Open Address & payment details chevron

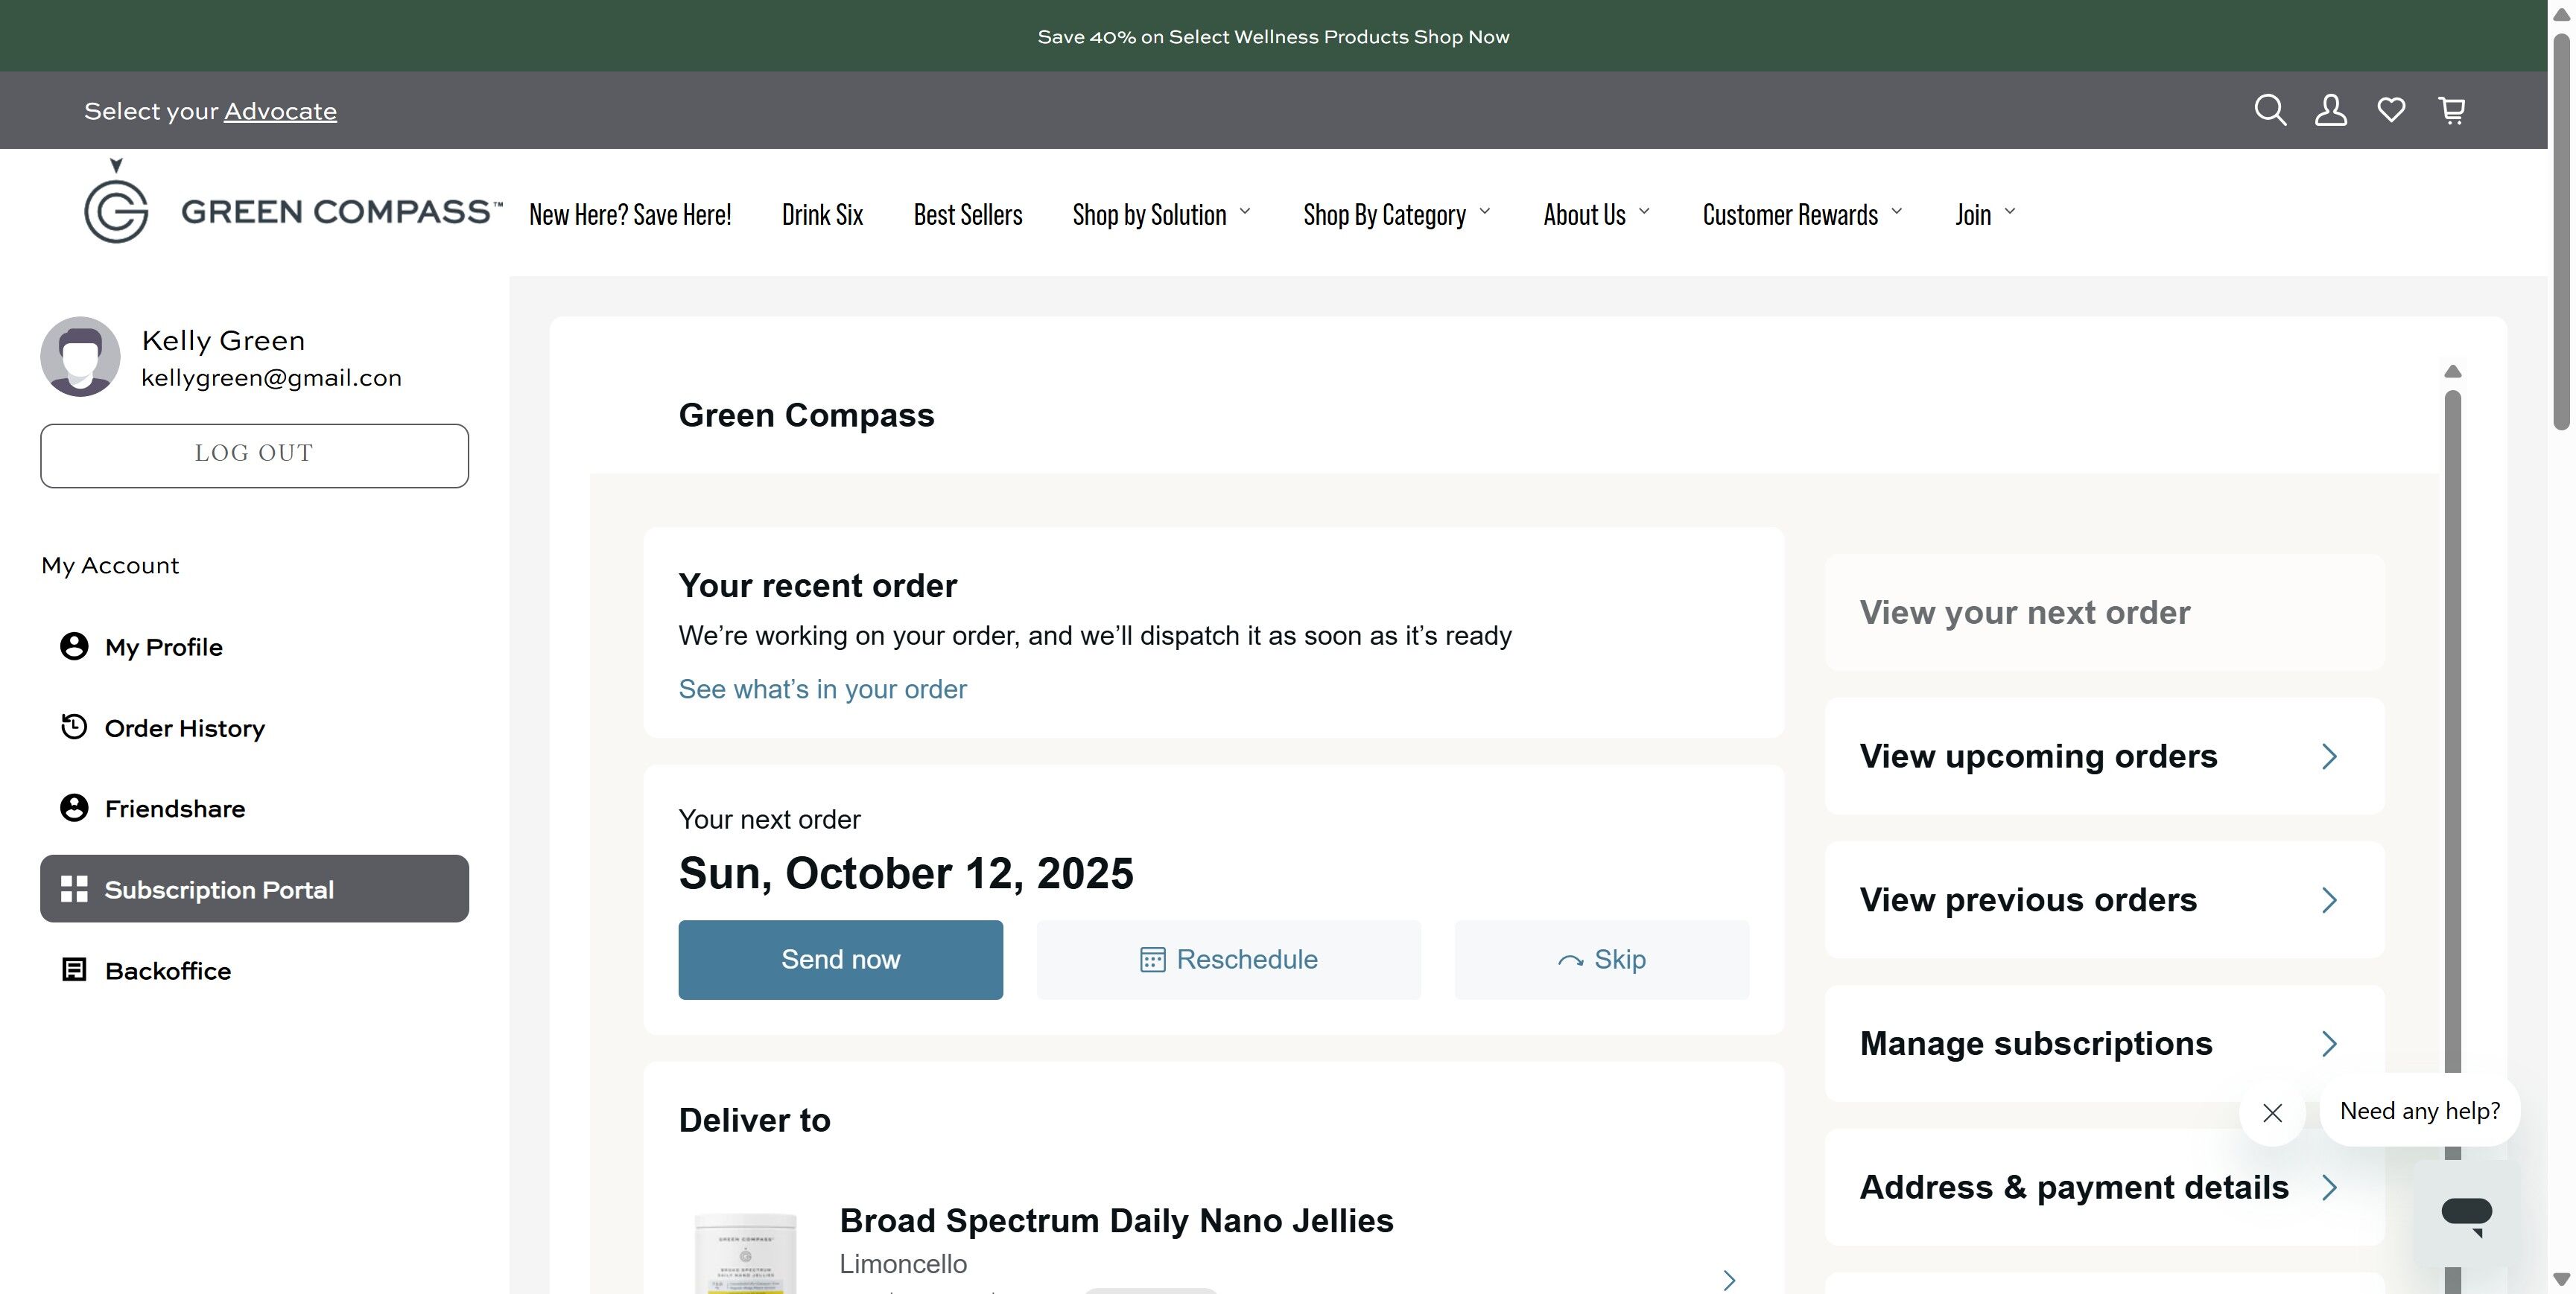coord(2329,1188)
